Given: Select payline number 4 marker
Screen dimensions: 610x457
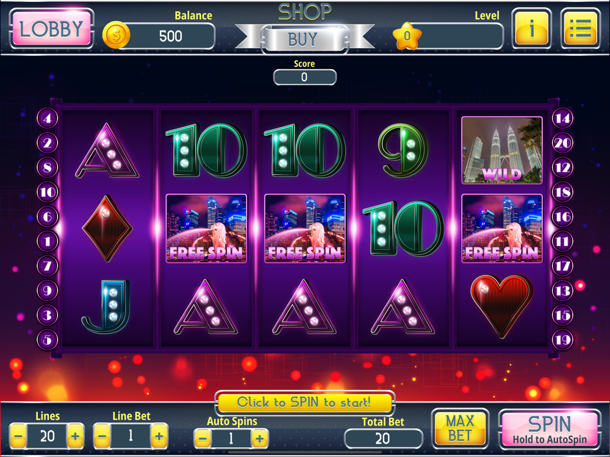Looking at the screenshot, I should (47, 118).
